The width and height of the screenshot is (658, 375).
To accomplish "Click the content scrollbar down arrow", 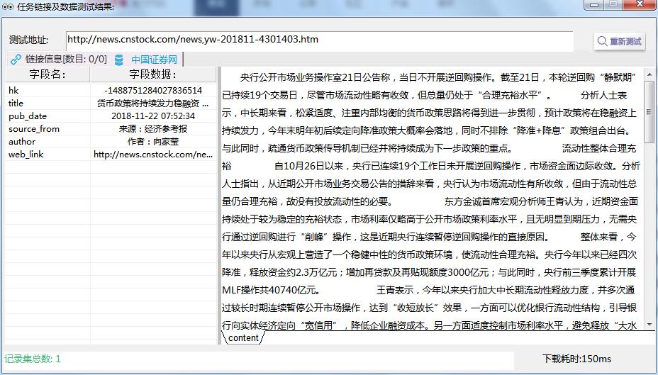I will click(649, 325).
